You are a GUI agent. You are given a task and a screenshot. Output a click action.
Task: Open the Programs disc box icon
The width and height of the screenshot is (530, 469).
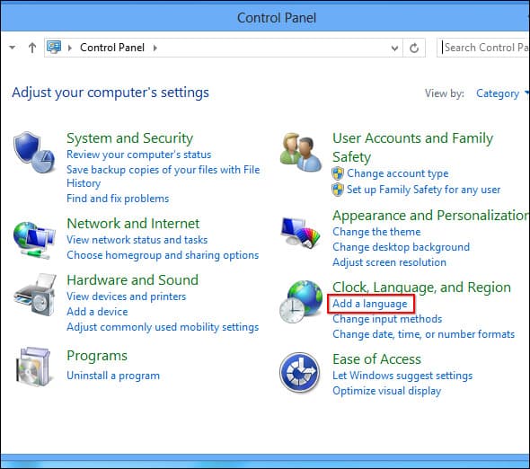[x=33, y=367]
